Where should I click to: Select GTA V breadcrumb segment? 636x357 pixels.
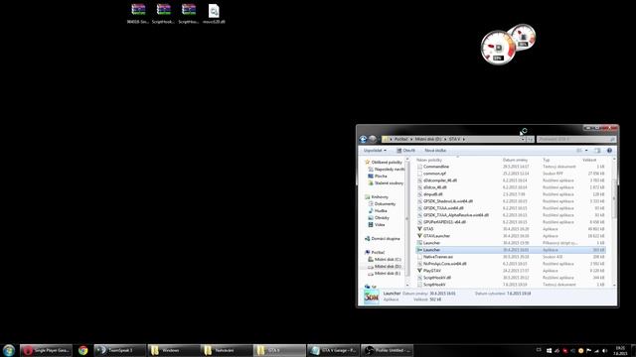[454, 139]
